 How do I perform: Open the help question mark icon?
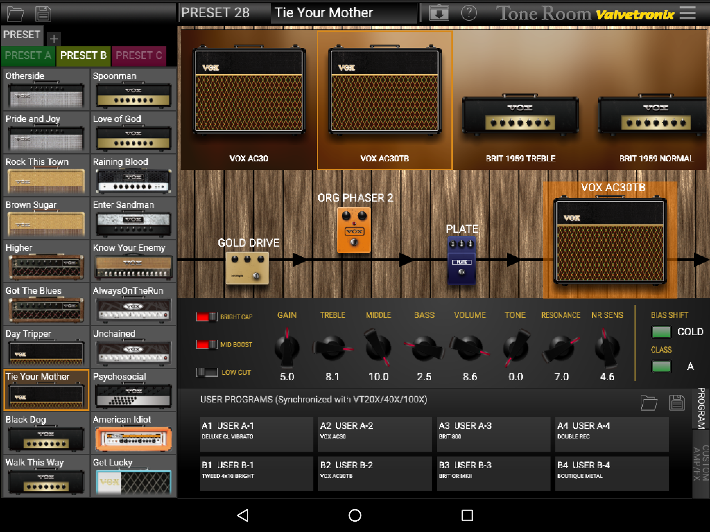(x=469, y=13)
